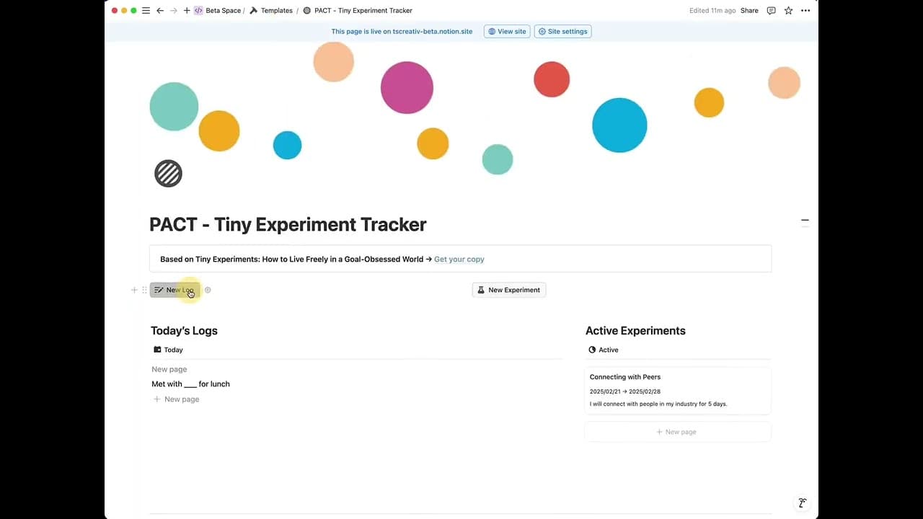The width and height of the screenshot is (923, 519).
Task: Click the plus icon to add a new page
Action: click(x=187, y=11)
